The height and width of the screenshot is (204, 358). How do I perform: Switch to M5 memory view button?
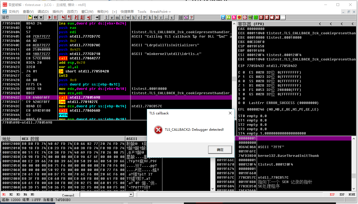click(x=32, y=194)
